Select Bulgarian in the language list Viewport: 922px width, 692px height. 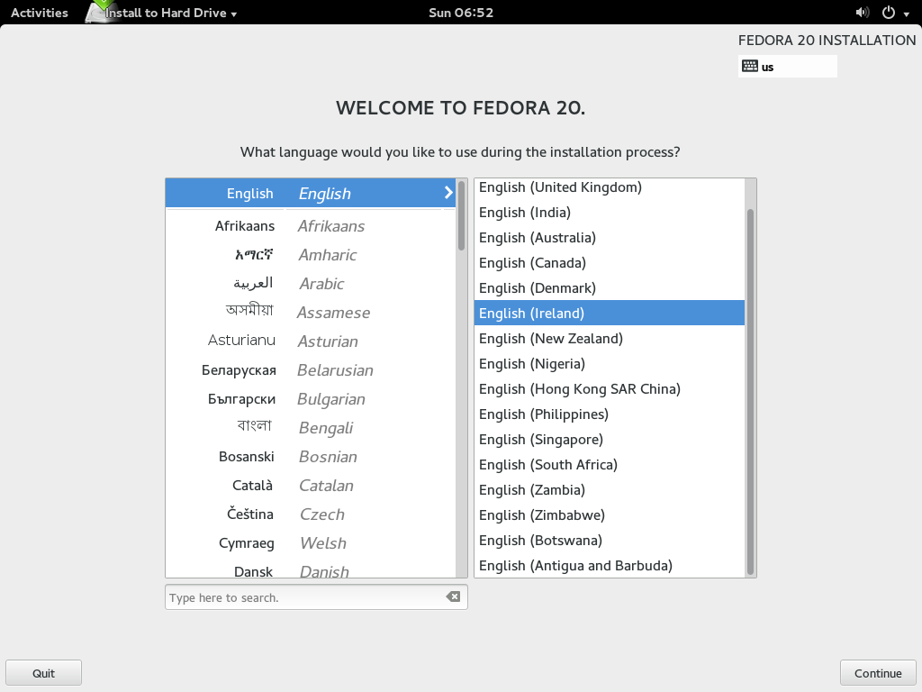tap(311, 399)
